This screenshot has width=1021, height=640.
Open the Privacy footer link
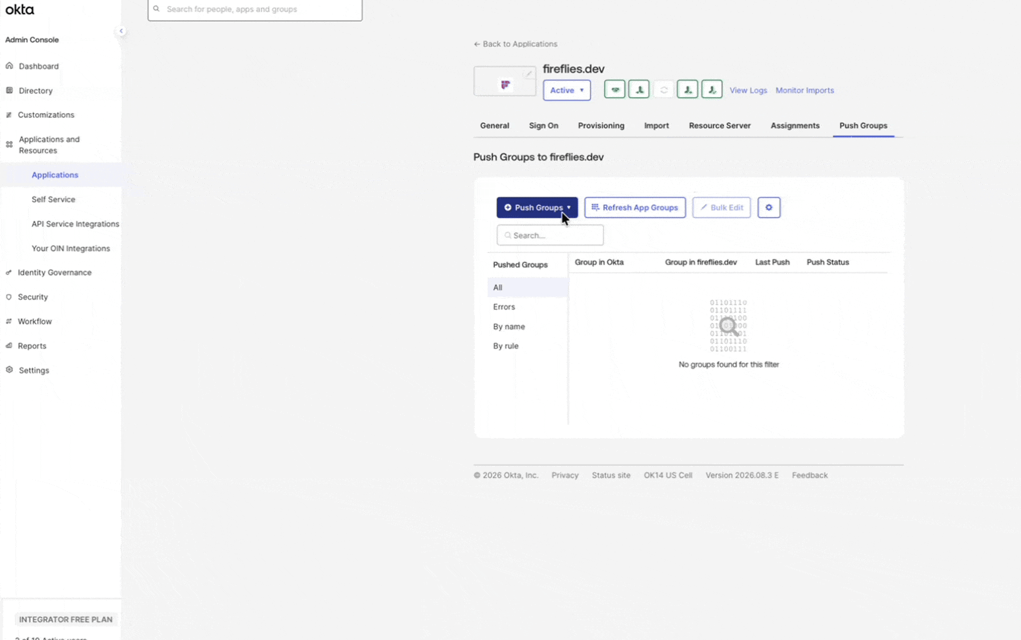point(565,475)
